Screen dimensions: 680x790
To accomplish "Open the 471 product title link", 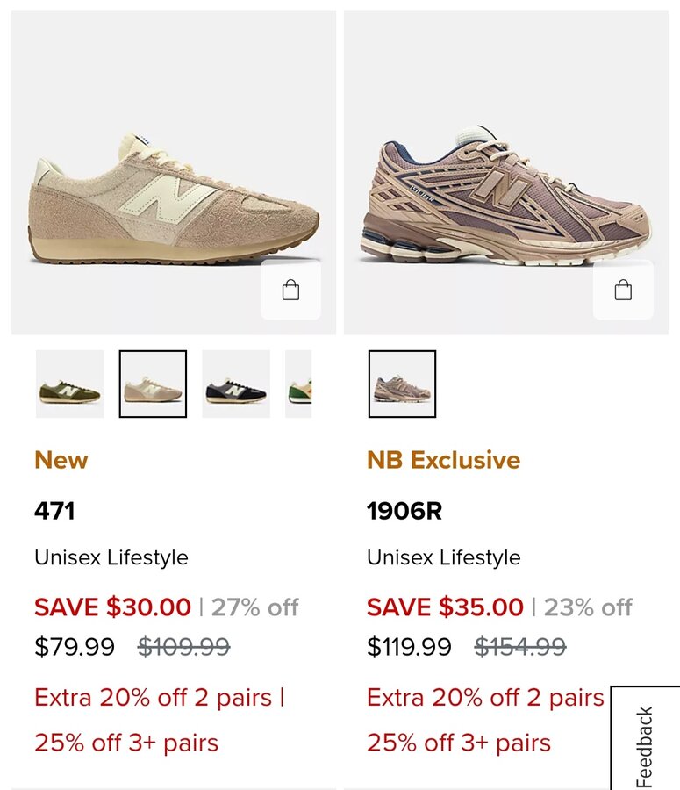I will click(x=54, y=511).
